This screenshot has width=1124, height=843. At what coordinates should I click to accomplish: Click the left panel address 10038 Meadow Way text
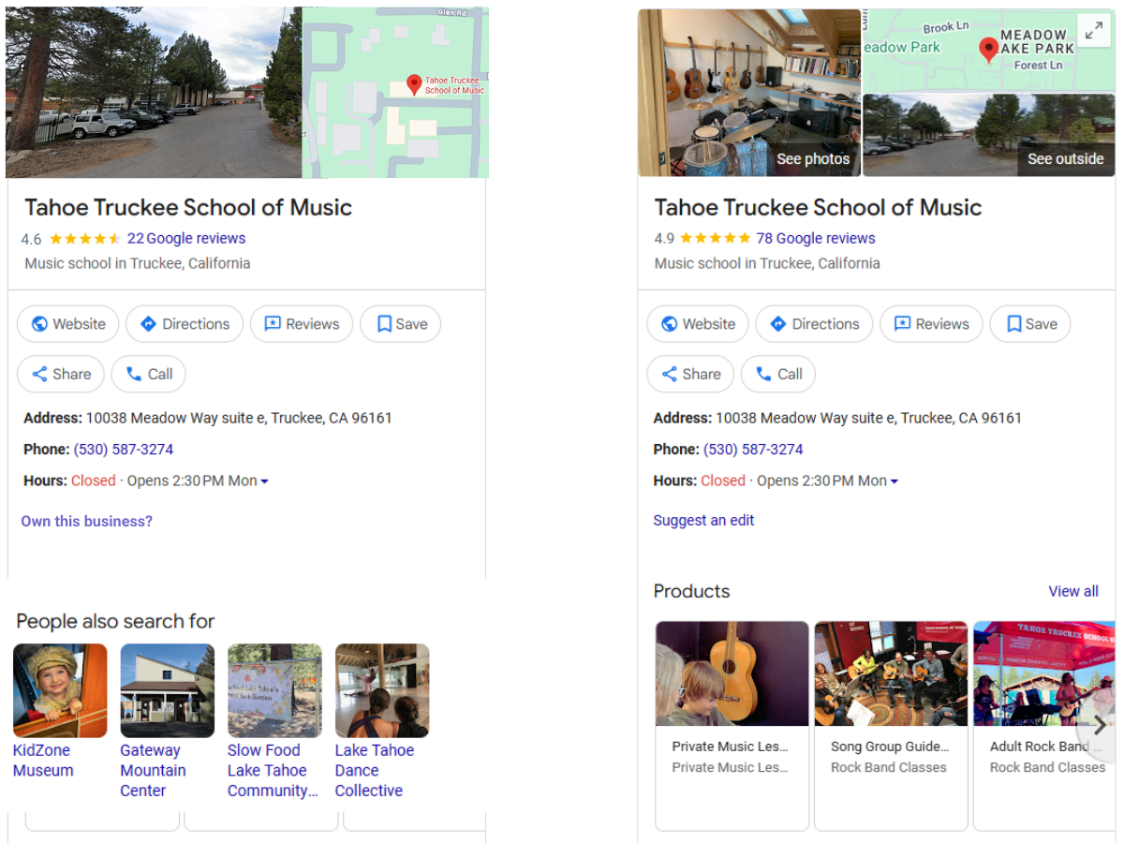pyautogui.click(x=239, y=418)
